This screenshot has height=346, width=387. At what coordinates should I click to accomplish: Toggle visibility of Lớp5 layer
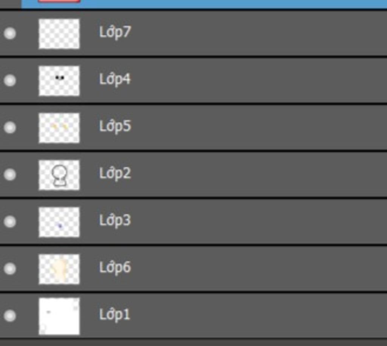pos(10,127)
